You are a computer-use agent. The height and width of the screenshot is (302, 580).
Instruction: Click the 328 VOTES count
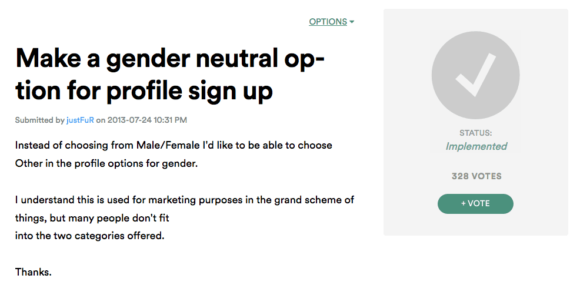tap(476, 176)
